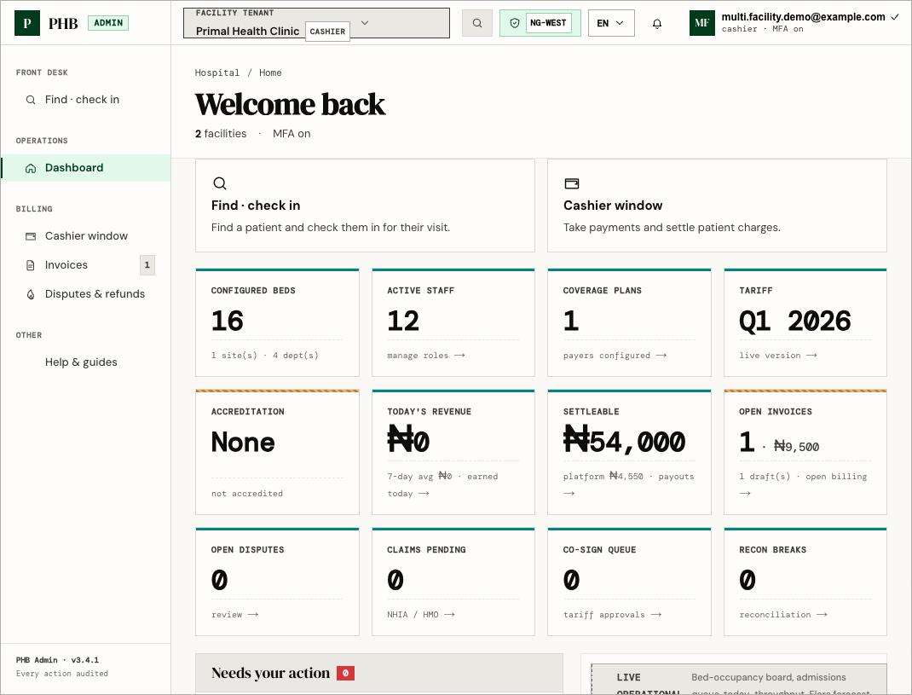This screenshot has height=695, width=912.
Task: Click the Disputes & refunds flame icon
Action: 31,294
